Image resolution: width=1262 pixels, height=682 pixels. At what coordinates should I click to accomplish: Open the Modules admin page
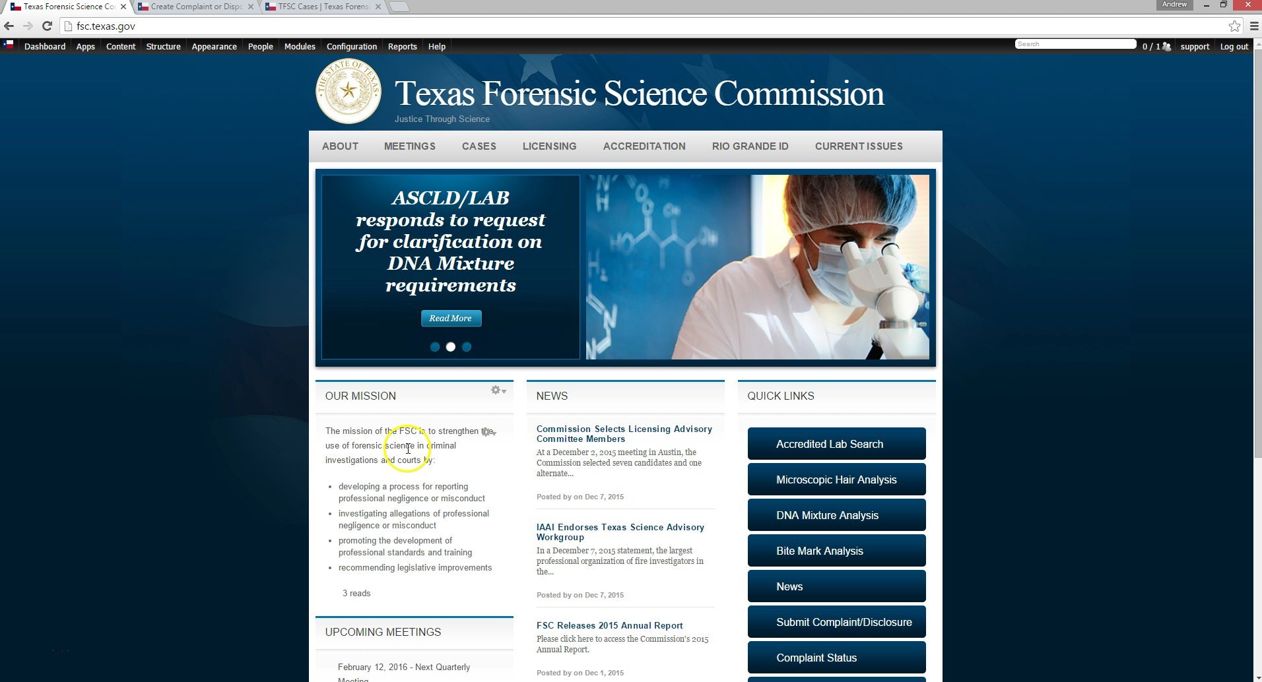tap(300, 46)
